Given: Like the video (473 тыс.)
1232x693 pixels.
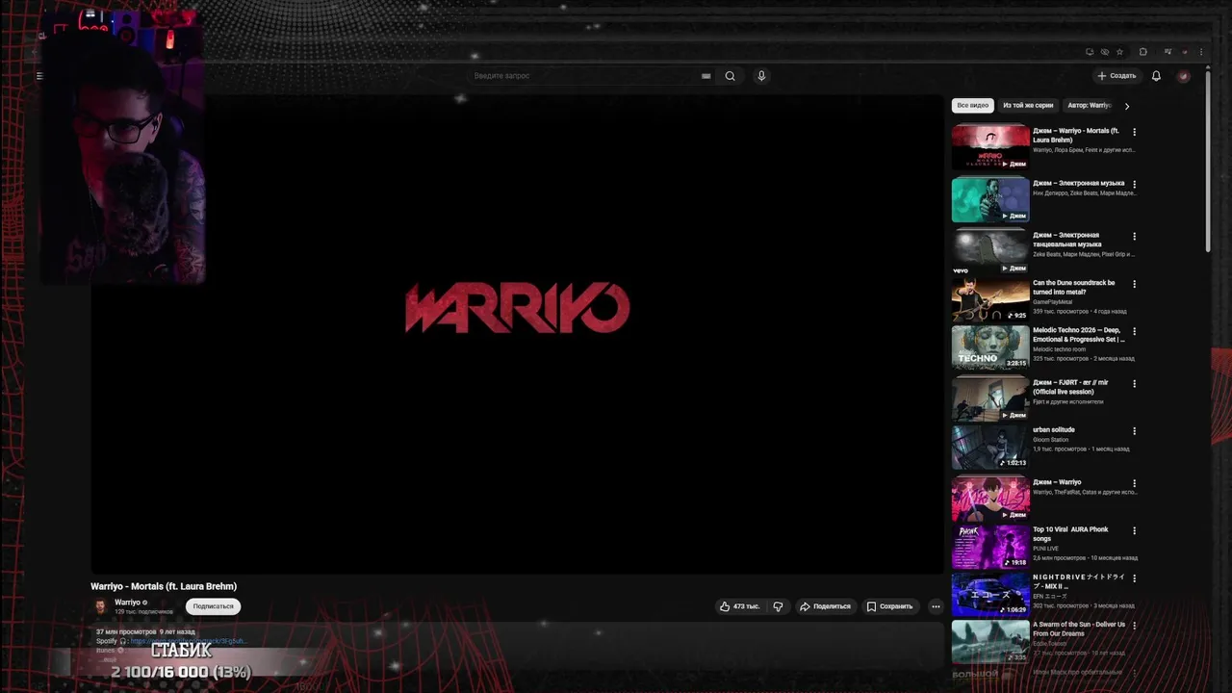Looking at the screenshot, I should (x=739, y=606).
